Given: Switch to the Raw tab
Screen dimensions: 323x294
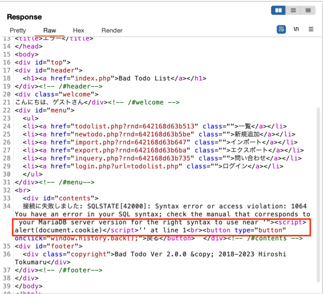Looking at the screenshot, I should click(x=49, y=30).
